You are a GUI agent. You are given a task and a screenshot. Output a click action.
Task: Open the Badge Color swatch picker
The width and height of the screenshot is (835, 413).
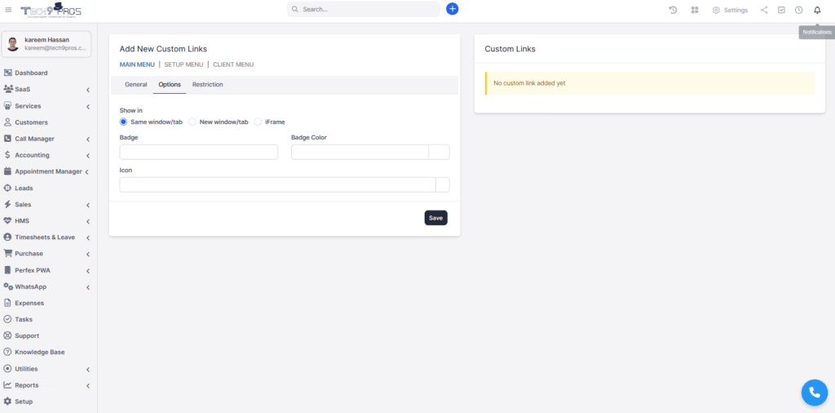click(x=440, y=152)
